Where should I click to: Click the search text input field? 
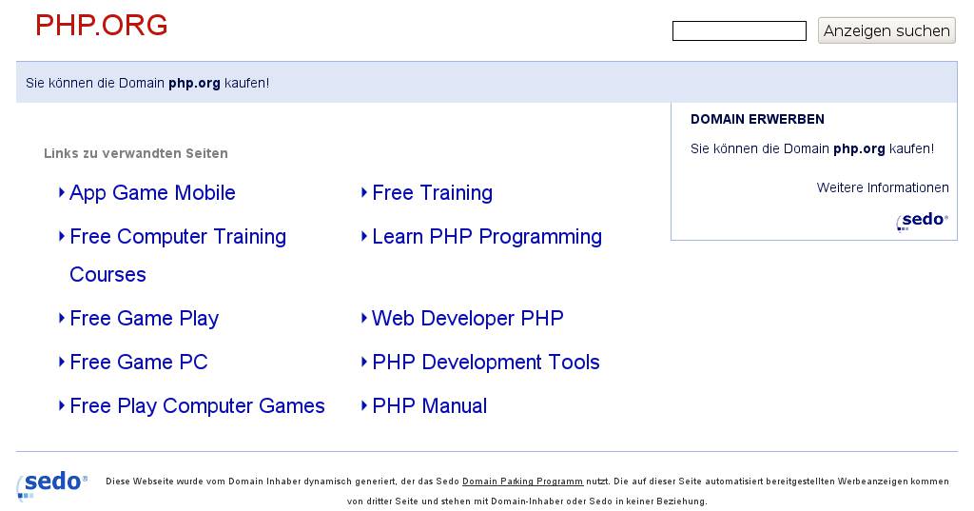coord(738,31)
